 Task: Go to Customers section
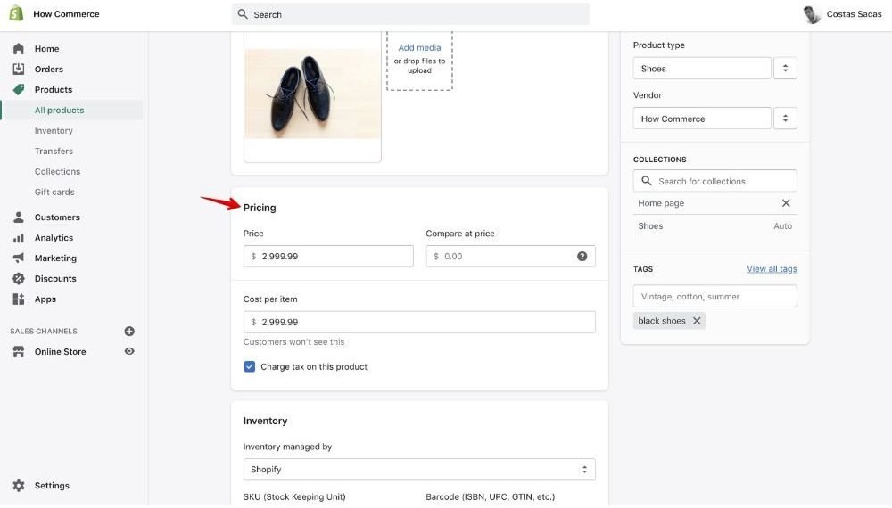click(57, 217)
